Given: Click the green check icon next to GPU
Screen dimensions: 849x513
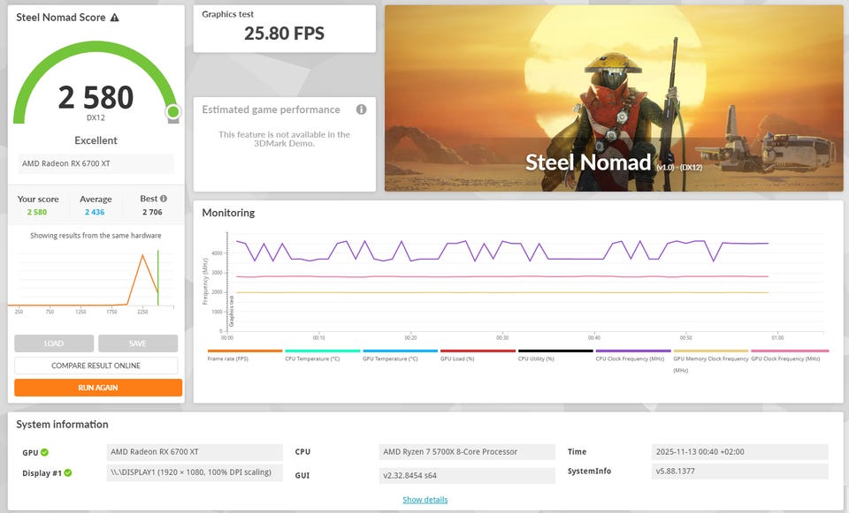Looking at the screenshot, I should (x=44, y=452).
